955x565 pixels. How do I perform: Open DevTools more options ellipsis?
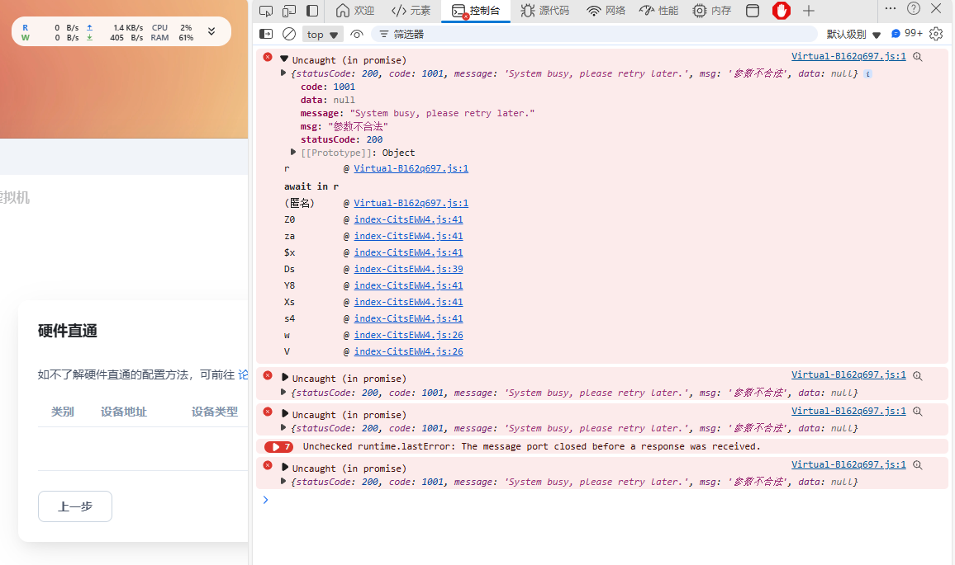891,8
